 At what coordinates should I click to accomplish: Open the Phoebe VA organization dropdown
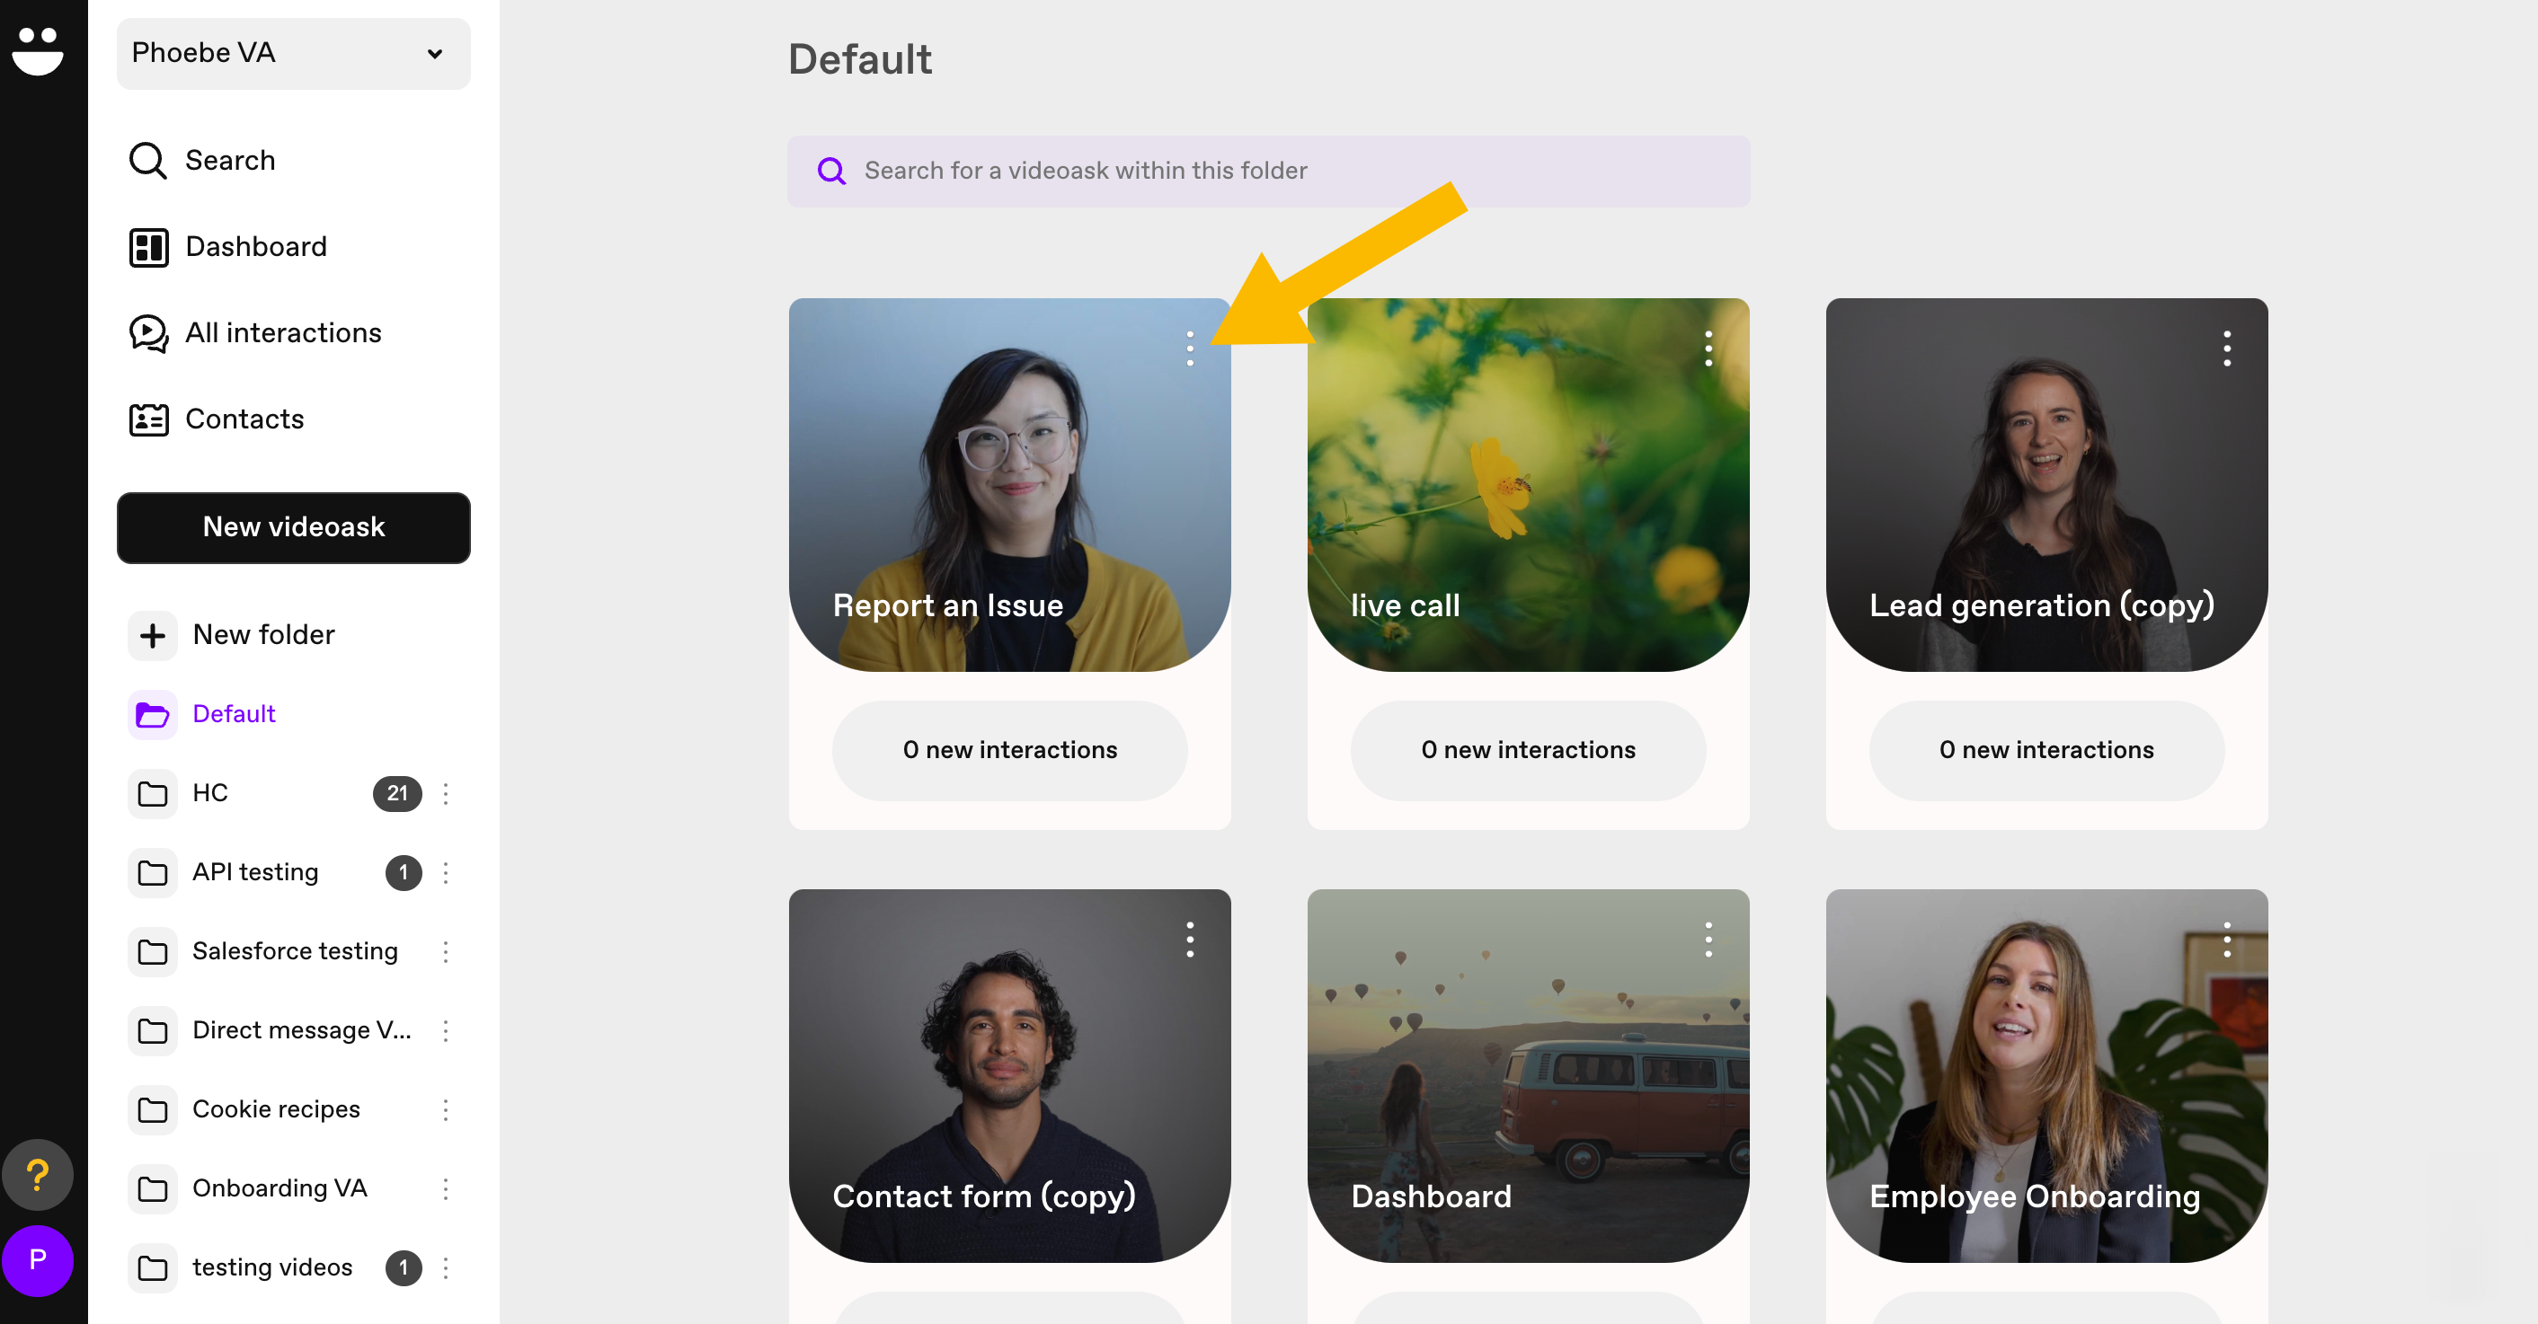click(x=293, y=53)
